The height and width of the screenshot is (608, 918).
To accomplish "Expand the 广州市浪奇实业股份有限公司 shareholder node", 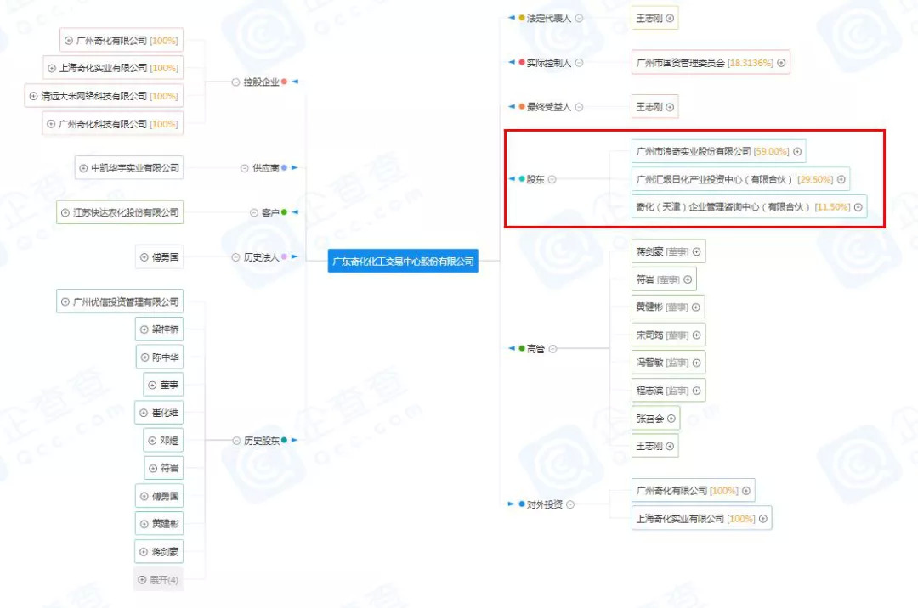I will [x=796, y=151].
